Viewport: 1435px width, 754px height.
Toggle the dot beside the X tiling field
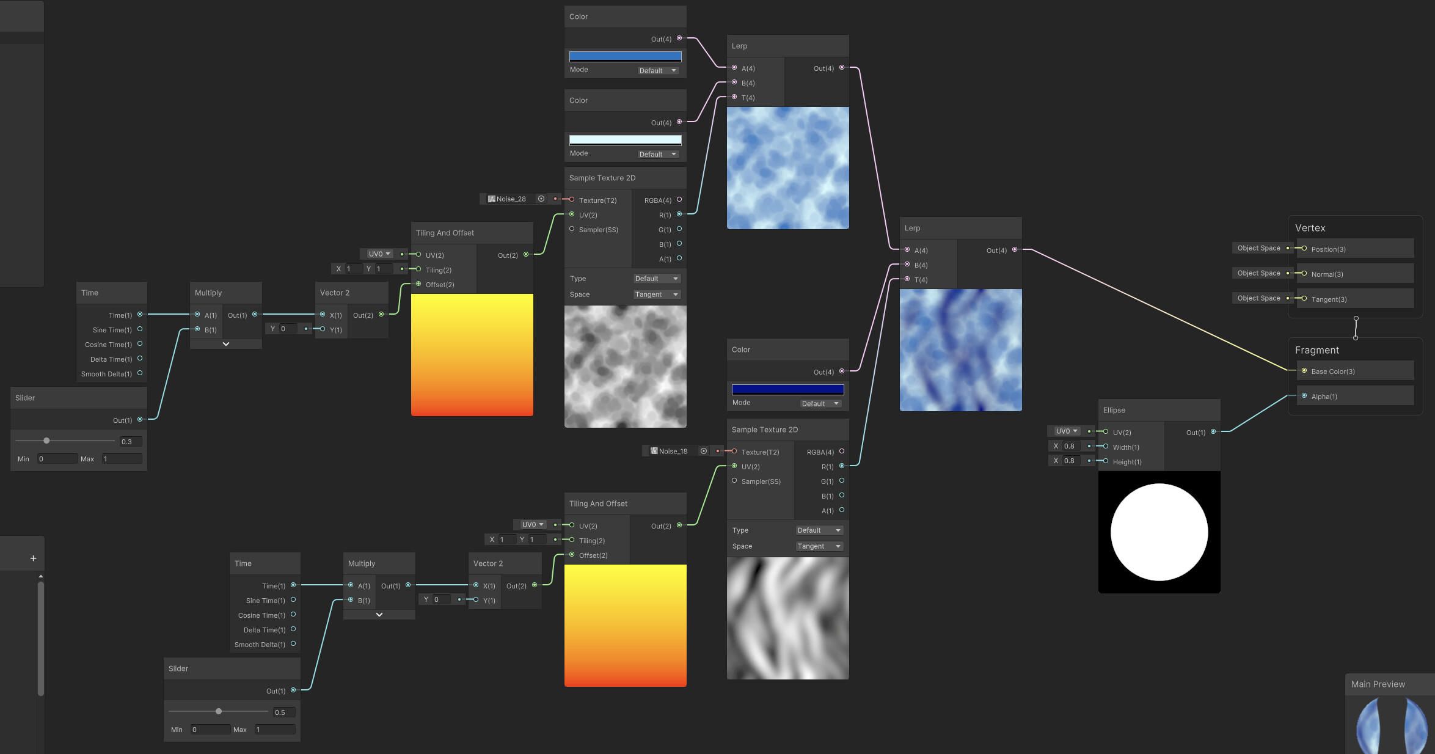401,268
